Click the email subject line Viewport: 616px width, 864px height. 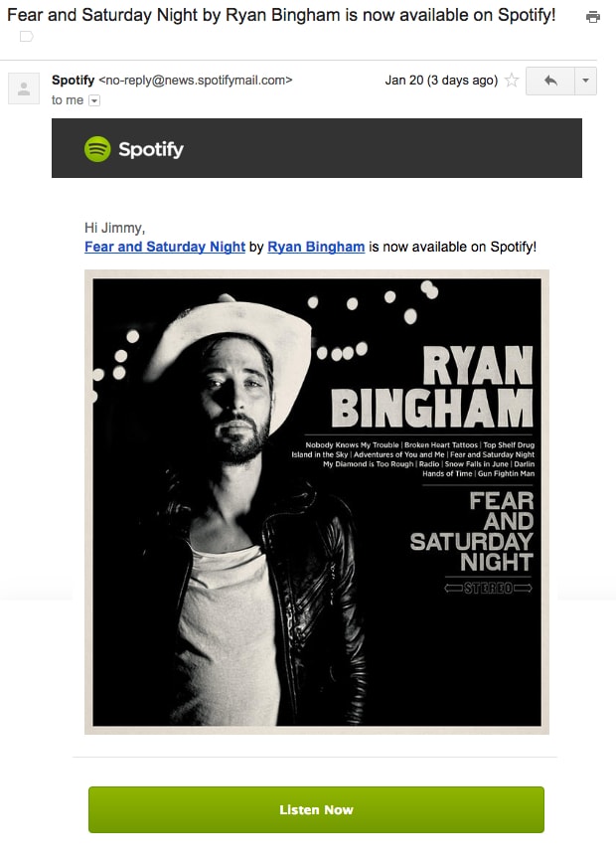[281, 15]
